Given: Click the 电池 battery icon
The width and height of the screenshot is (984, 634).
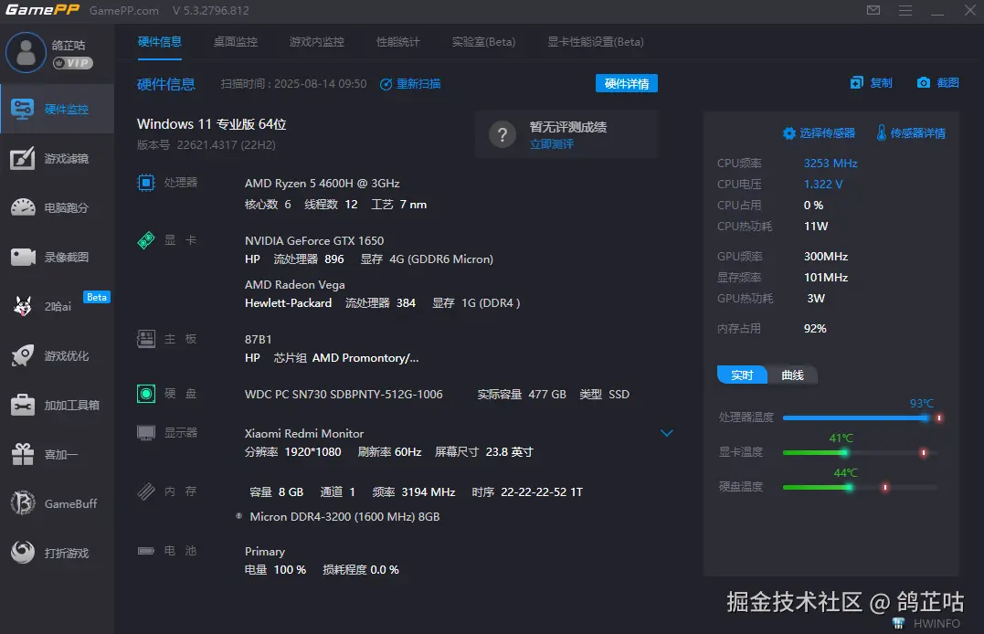Looking at the screenshot, I should pyautogui.click(x=145, y=551).
